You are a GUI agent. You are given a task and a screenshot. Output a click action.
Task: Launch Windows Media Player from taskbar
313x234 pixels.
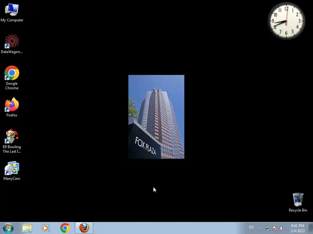point(46,228)
